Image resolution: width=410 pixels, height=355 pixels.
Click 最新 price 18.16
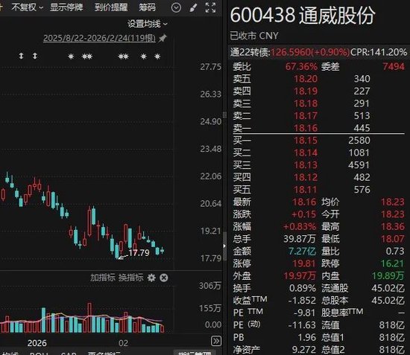tap(304, 202)
